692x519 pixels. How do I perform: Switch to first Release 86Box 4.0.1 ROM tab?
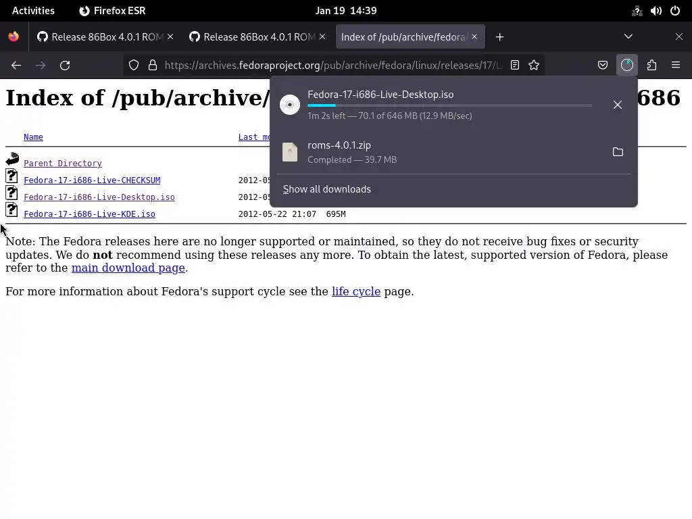coord(101,37)
